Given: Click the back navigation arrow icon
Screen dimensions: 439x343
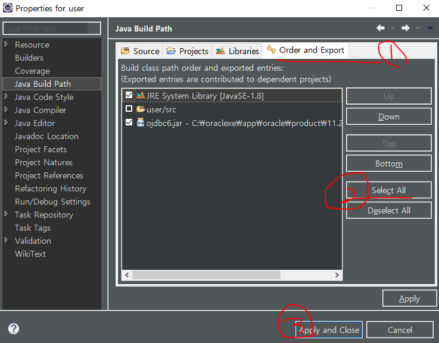Looking at the screenshot, I should point(381,28).
